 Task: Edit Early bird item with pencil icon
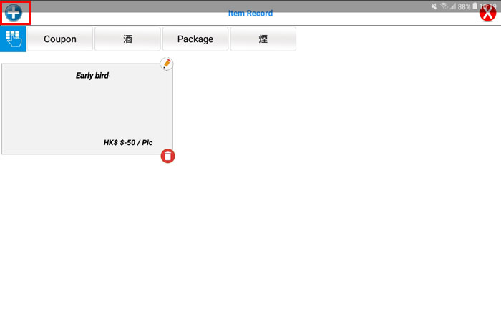pyautogui.click(x=167, y=64)
